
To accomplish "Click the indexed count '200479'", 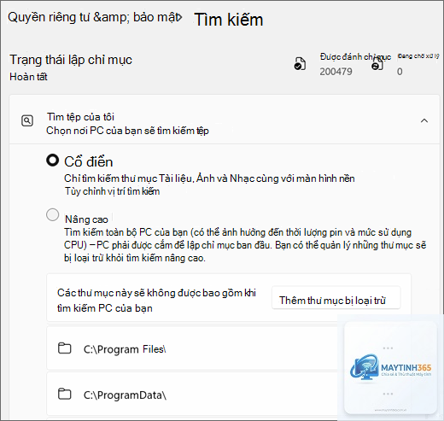I will [336, 72].
